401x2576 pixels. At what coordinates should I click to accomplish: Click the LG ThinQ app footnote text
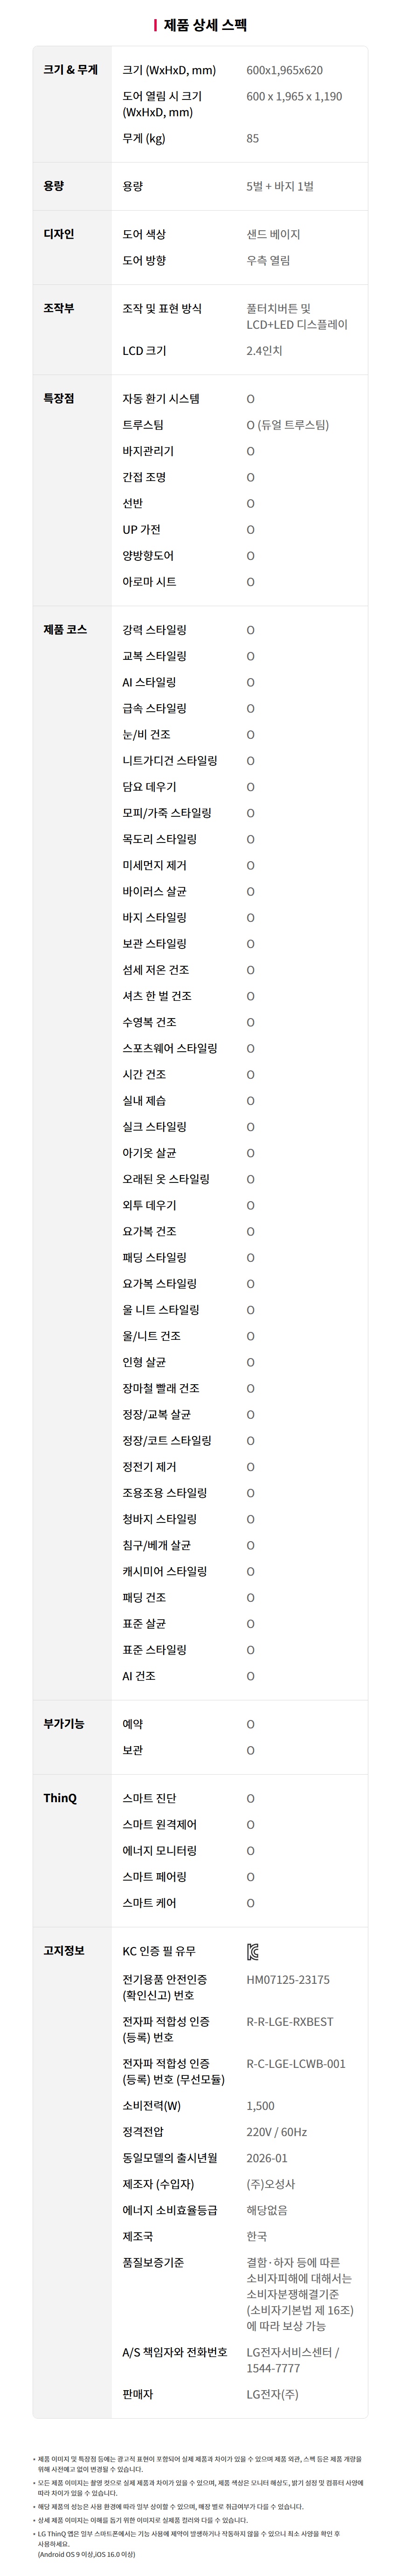click(x=189, y=2534)
